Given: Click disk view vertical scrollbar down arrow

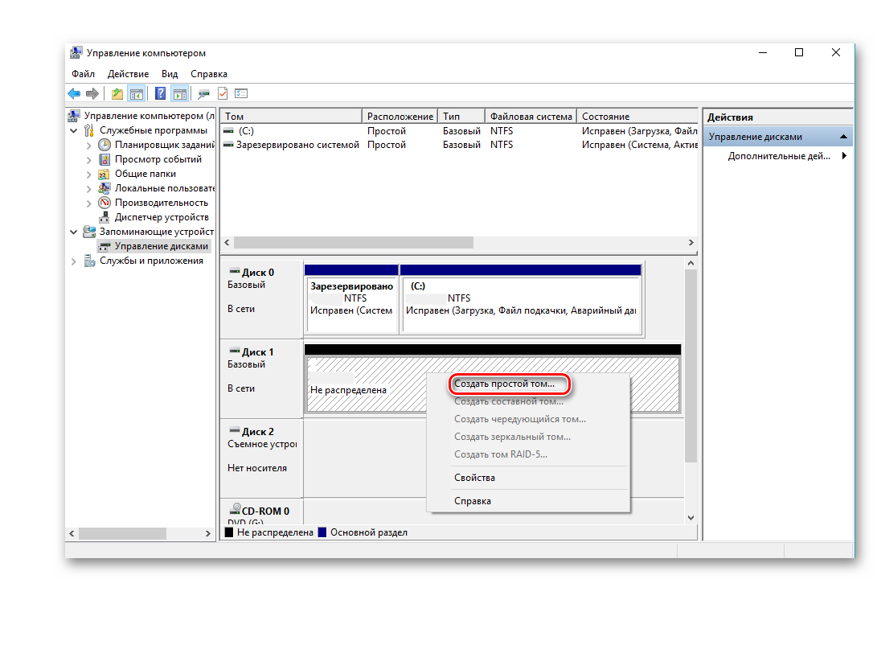Looking at the screenshot, I should [691, 518].
